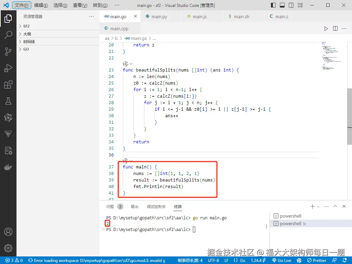This screenshot has width=352, height=264.
Task: Expand the GO section in explorer
Action: point(58,49)
